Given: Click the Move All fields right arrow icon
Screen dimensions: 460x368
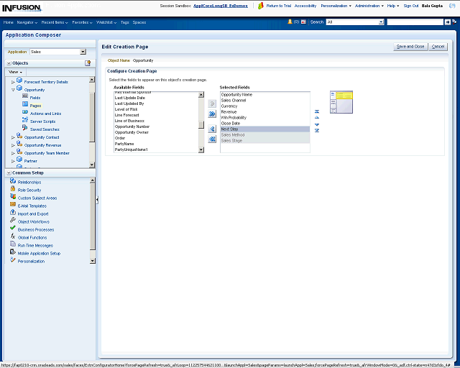Looking at the screenshot, I should [212, 114].
